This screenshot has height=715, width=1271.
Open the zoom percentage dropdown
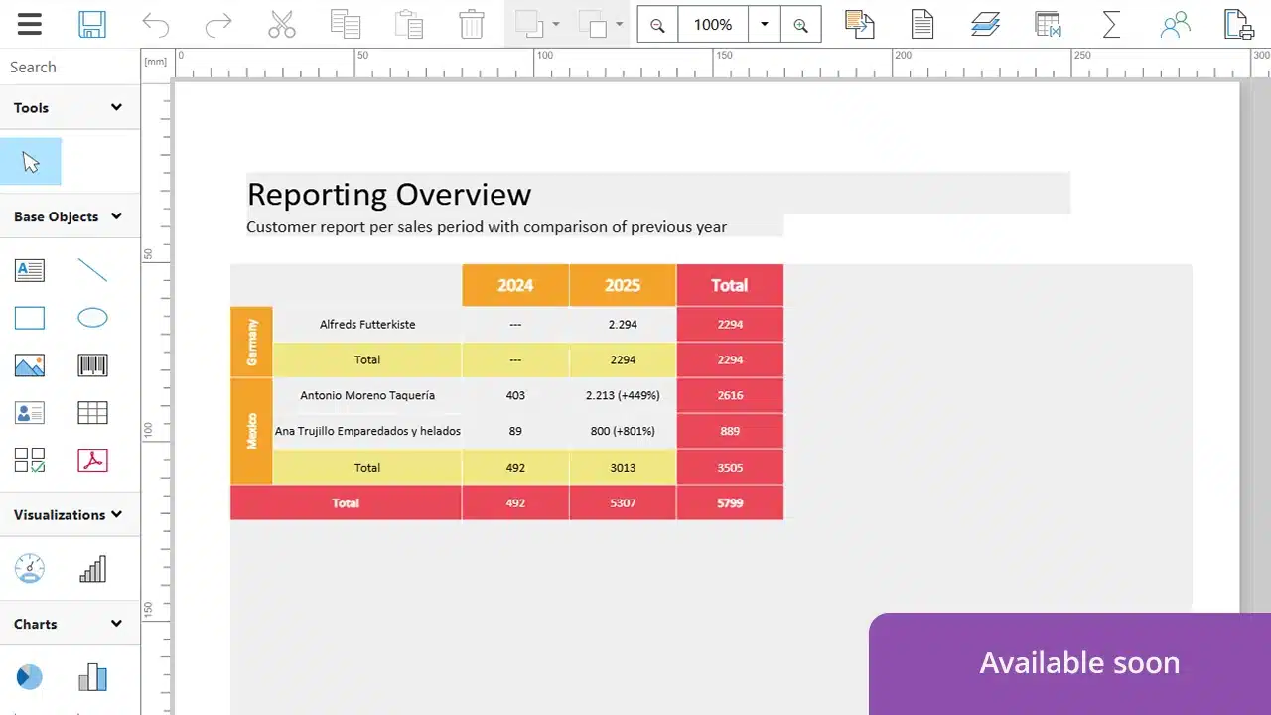(x=764, y=25)
